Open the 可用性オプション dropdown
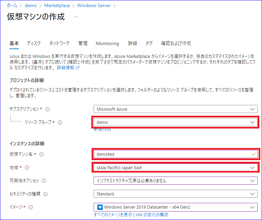The image size is (262, 220). [x=175, y=181]
